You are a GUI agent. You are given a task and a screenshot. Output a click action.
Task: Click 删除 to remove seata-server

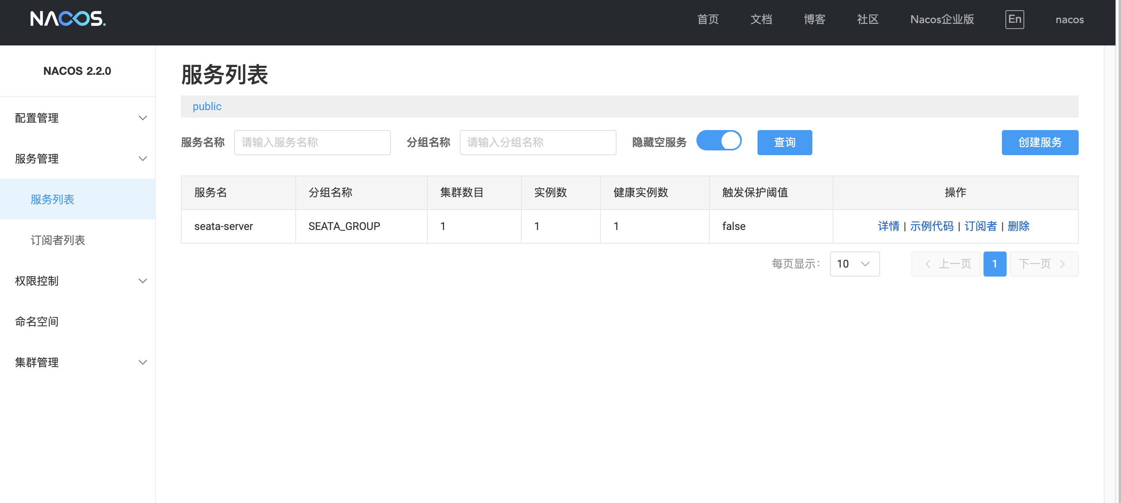tap(1019, 226)
